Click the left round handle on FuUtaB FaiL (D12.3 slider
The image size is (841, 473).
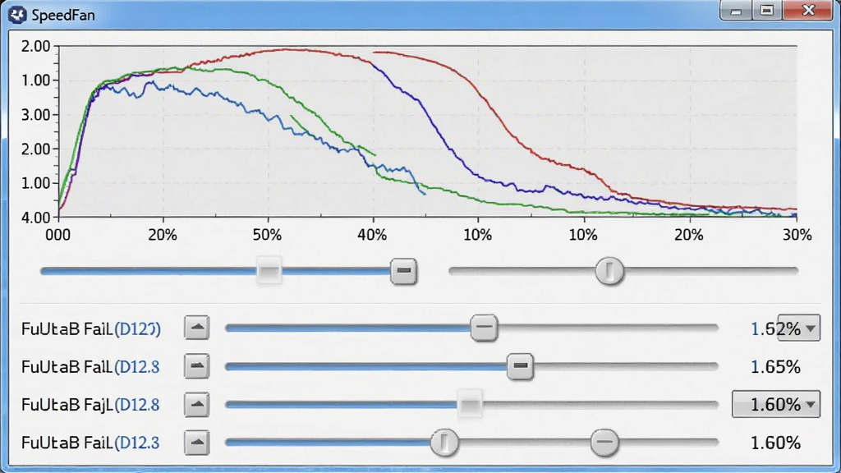pyautogui.click(x=444, y=443)
